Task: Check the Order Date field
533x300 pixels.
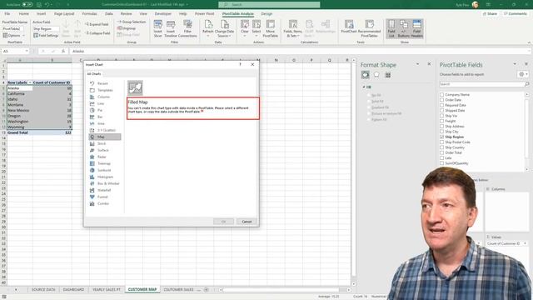Action: coord(442,100)
